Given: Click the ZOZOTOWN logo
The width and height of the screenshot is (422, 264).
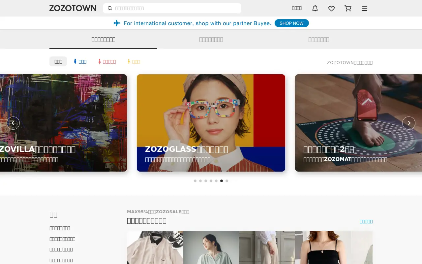Looking at the screenshot, I should pyautogui.click(x=73, y=8).
